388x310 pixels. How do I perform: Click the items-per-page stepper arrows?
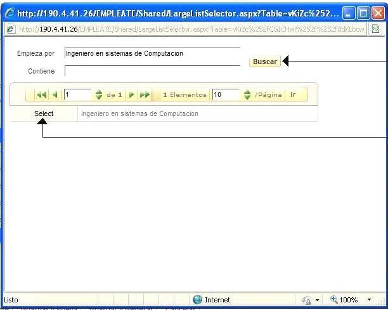tap(248, 95)
